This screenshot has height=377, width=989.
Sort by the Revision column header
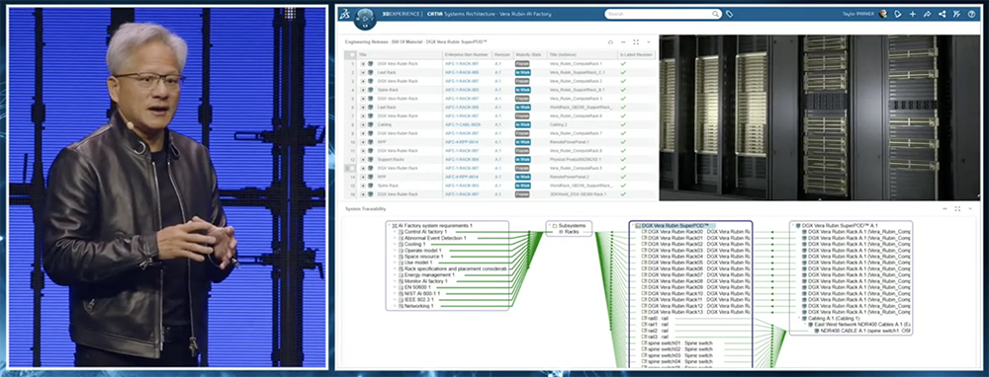(x=502, y=54)
